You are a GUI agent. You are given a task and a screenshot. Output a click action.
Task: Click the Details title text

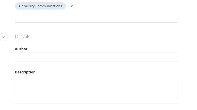pos(23,37)
